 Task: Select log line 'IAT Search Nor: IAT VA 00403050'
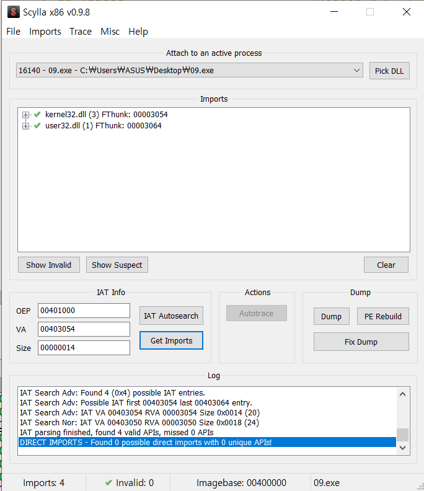pyautogui.click(x=139, y=422)
